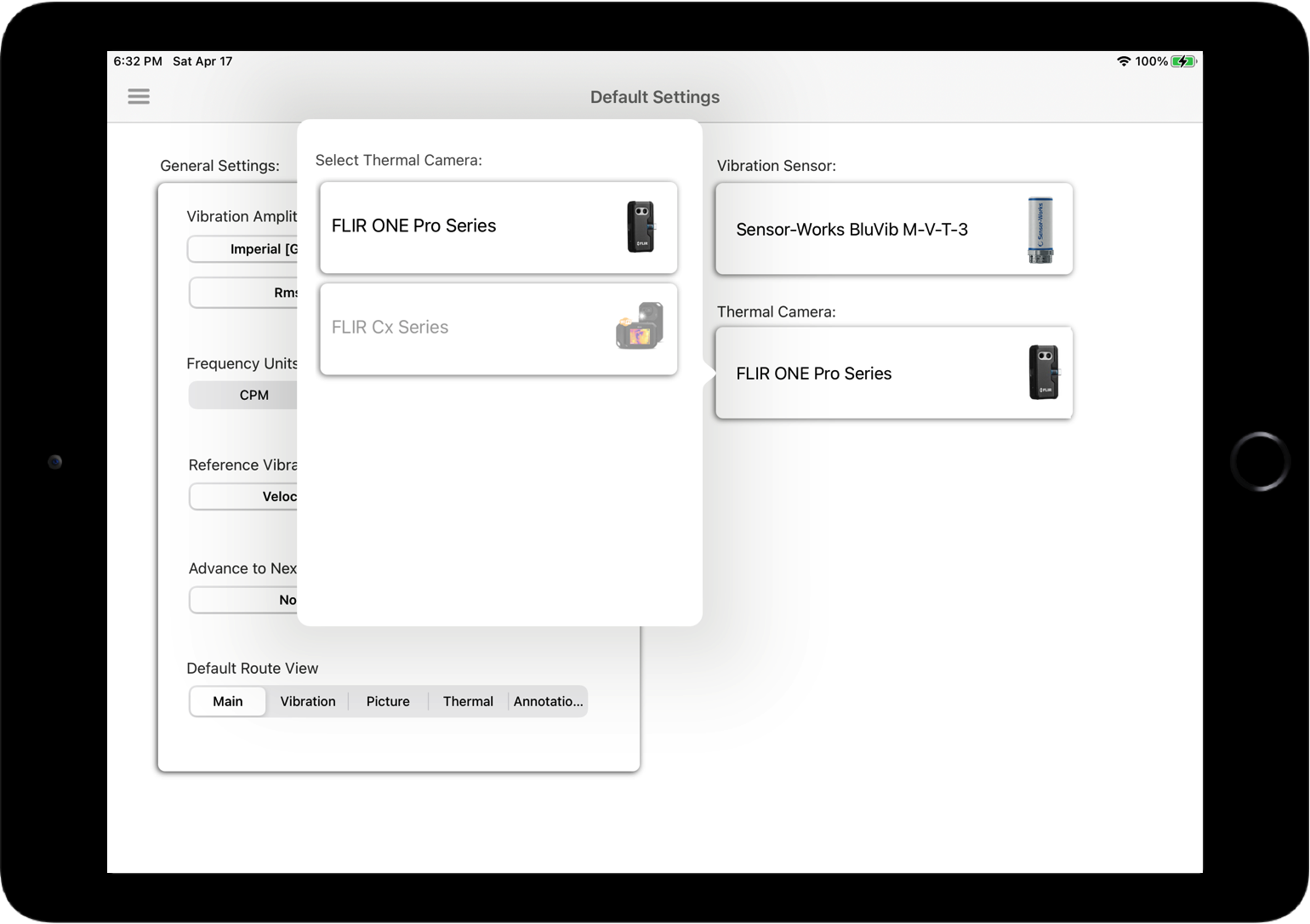
Task: Open the Thermal Camera FLIR ONE Pro card
Action: coord(894,373)
